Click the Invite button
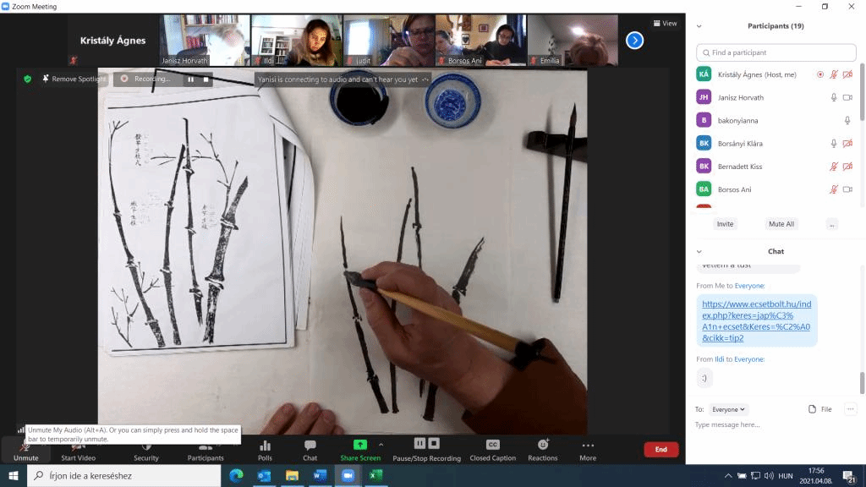 click(x=725, y=224)
